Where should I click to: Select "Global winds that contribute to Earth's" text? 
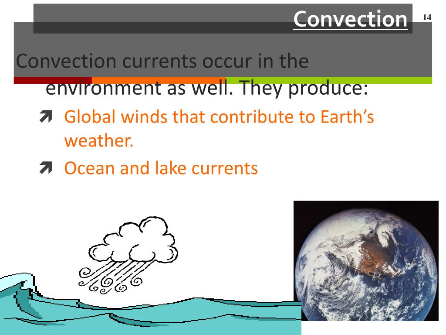219,117
